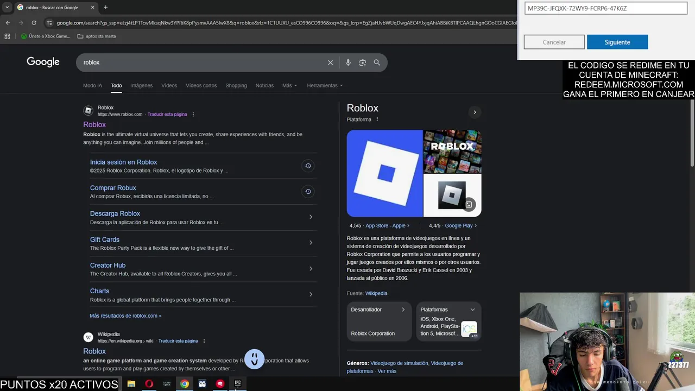Open Más resultados de roblox.com
Viewport: 695px width, 391px height.
click(x=125, y=316)
